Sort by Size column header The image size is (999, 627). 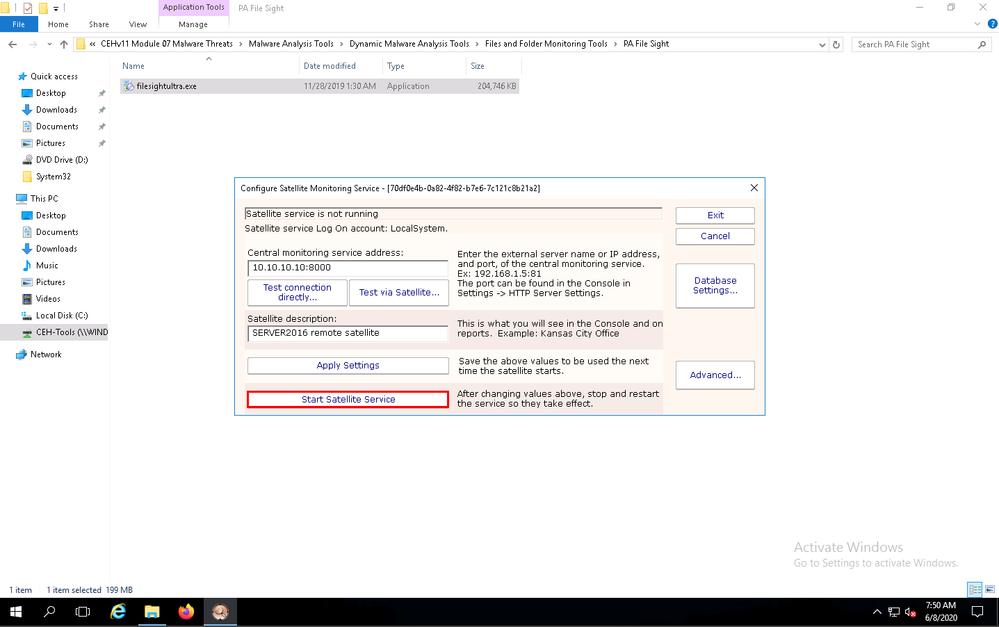[x=494, y=66]
